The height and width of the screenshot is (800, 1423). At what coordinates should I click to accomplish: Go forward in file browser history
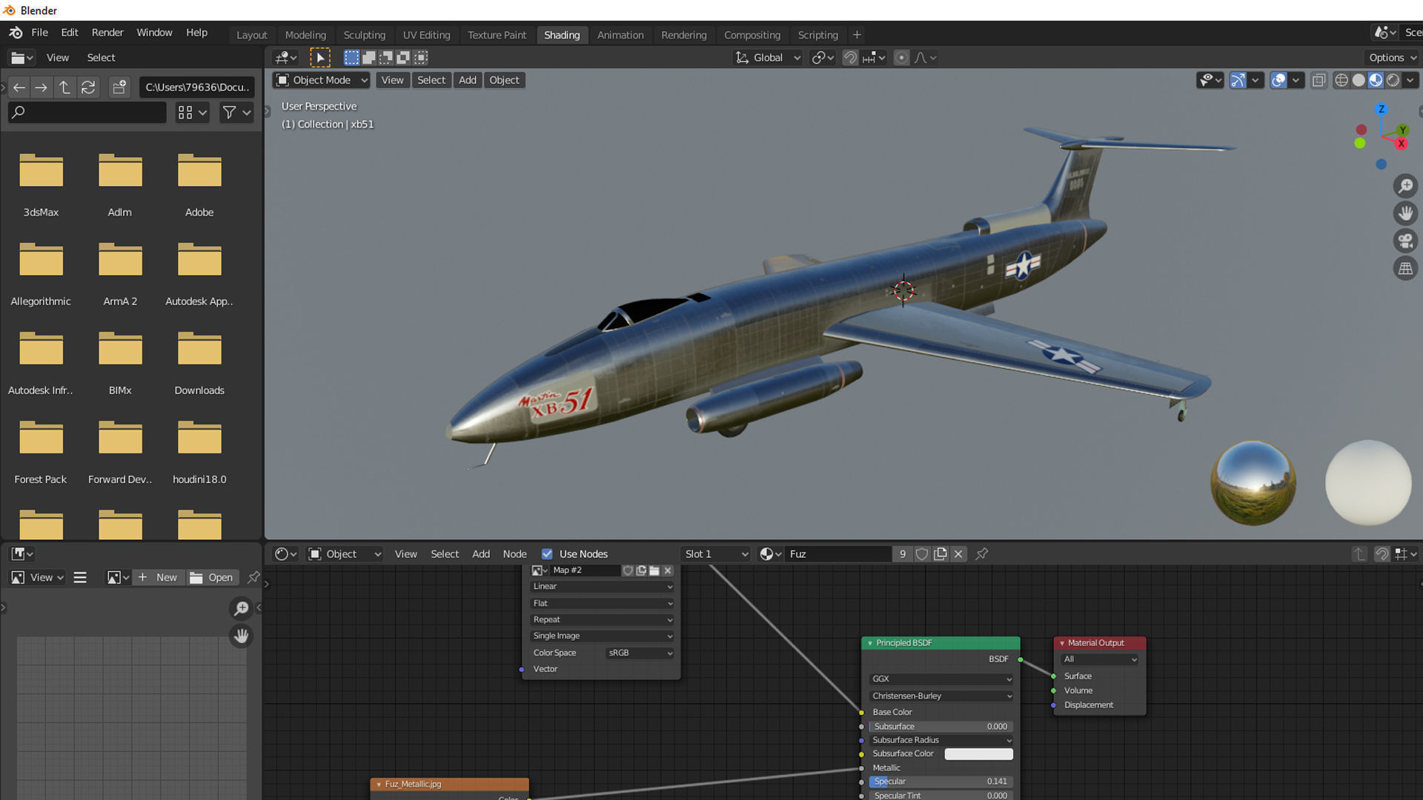(x=42, y=87)
